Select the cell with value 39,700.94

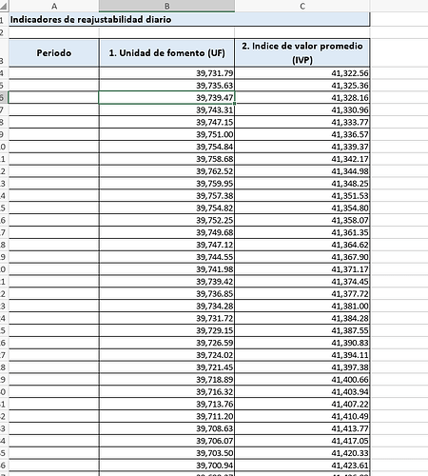click(x=166, y=466)
